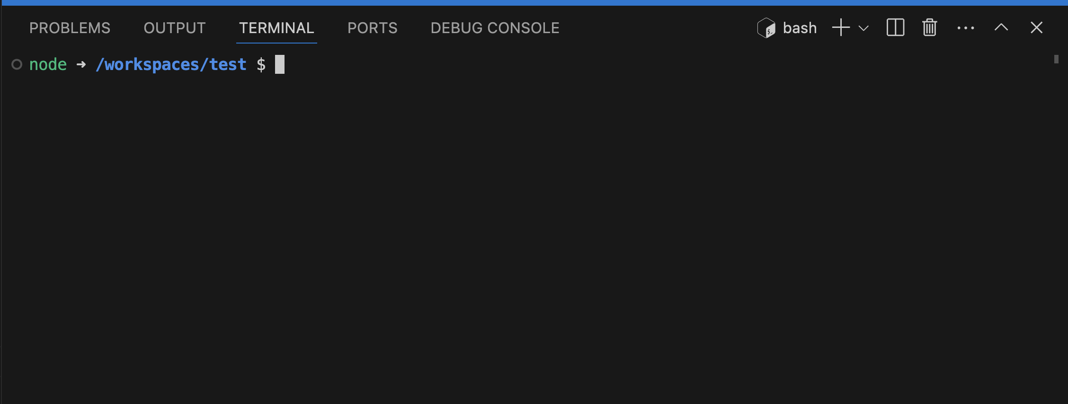
Task: Open the more actions ellipsis menu
Action: click(966, 28)
